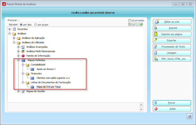This screenshot has width=196, height=125.
Task: Click the Procurar search field
Action: pyautogui.click(x=32, y=20)
